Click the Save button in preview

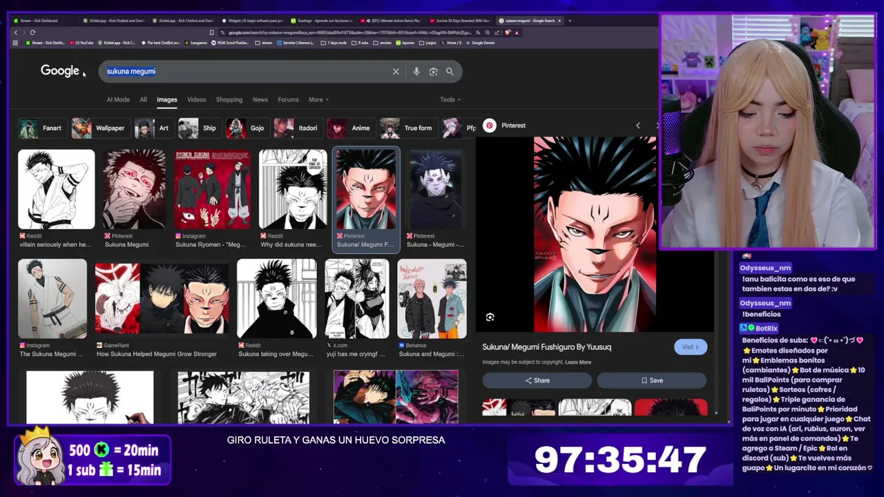tap(652, 380)
